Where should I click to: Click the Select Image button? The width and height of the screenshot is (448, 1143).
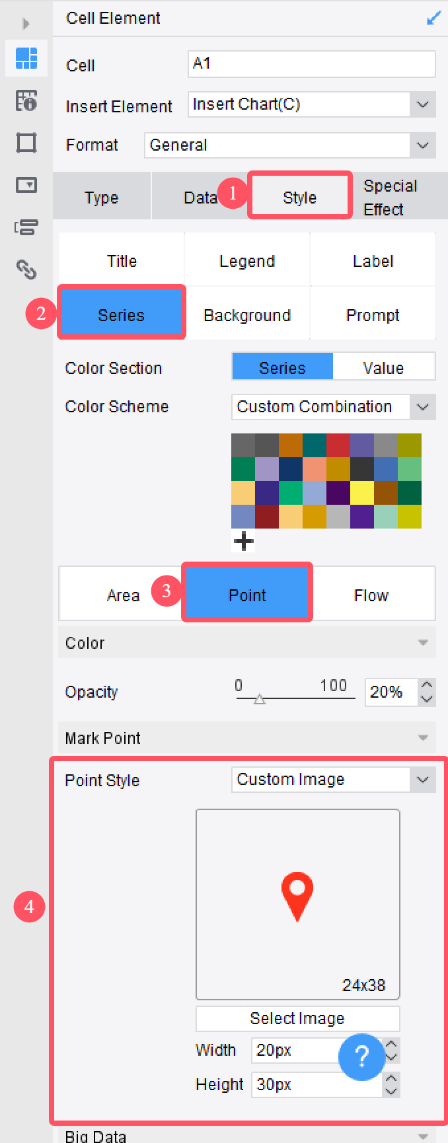297,1018
